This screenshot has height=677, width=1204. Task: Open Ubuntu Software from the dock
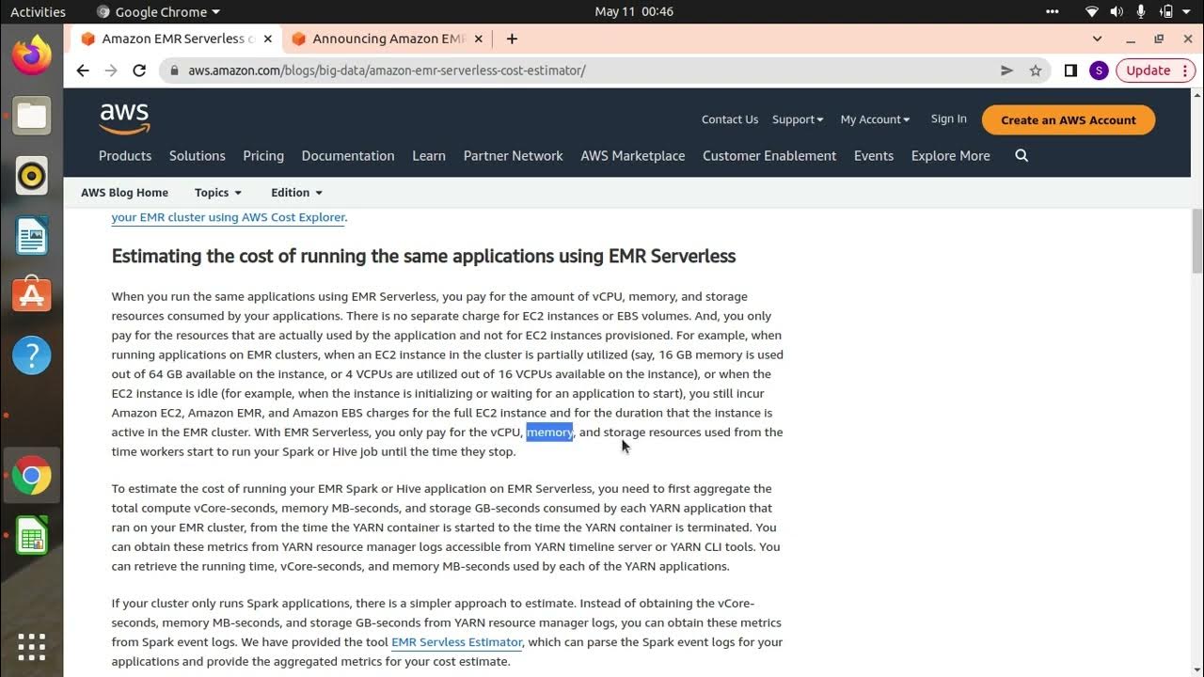click(31, 295)
